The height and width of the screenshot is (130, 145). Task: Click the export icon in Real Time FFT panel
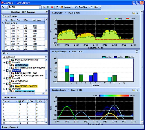click(x=133, y=13)
